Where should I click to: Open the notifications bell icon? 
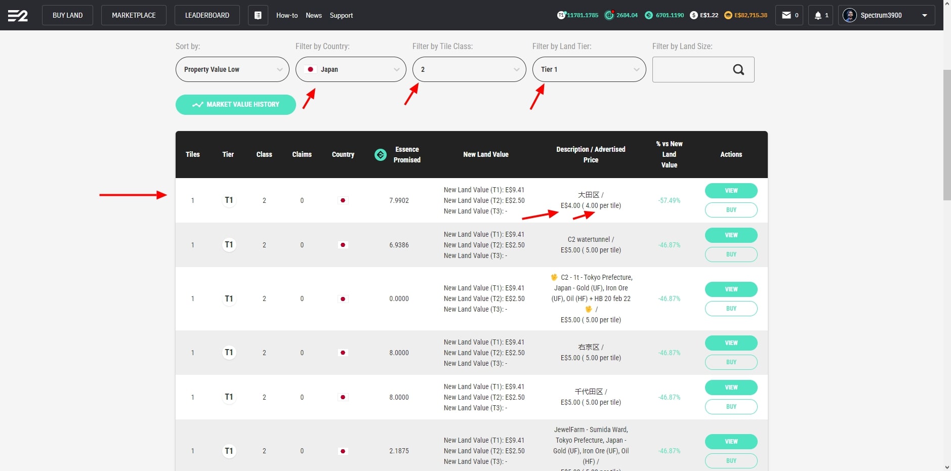click(x=818, y=15)
